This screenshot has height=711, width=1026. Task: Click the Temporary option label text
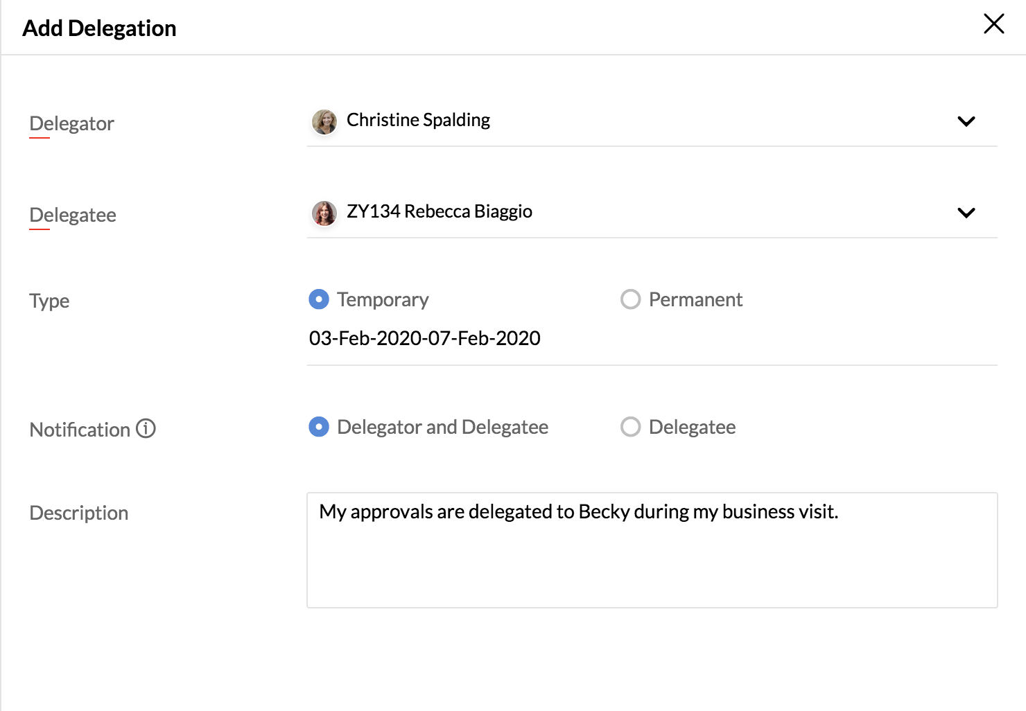(383, 299)
